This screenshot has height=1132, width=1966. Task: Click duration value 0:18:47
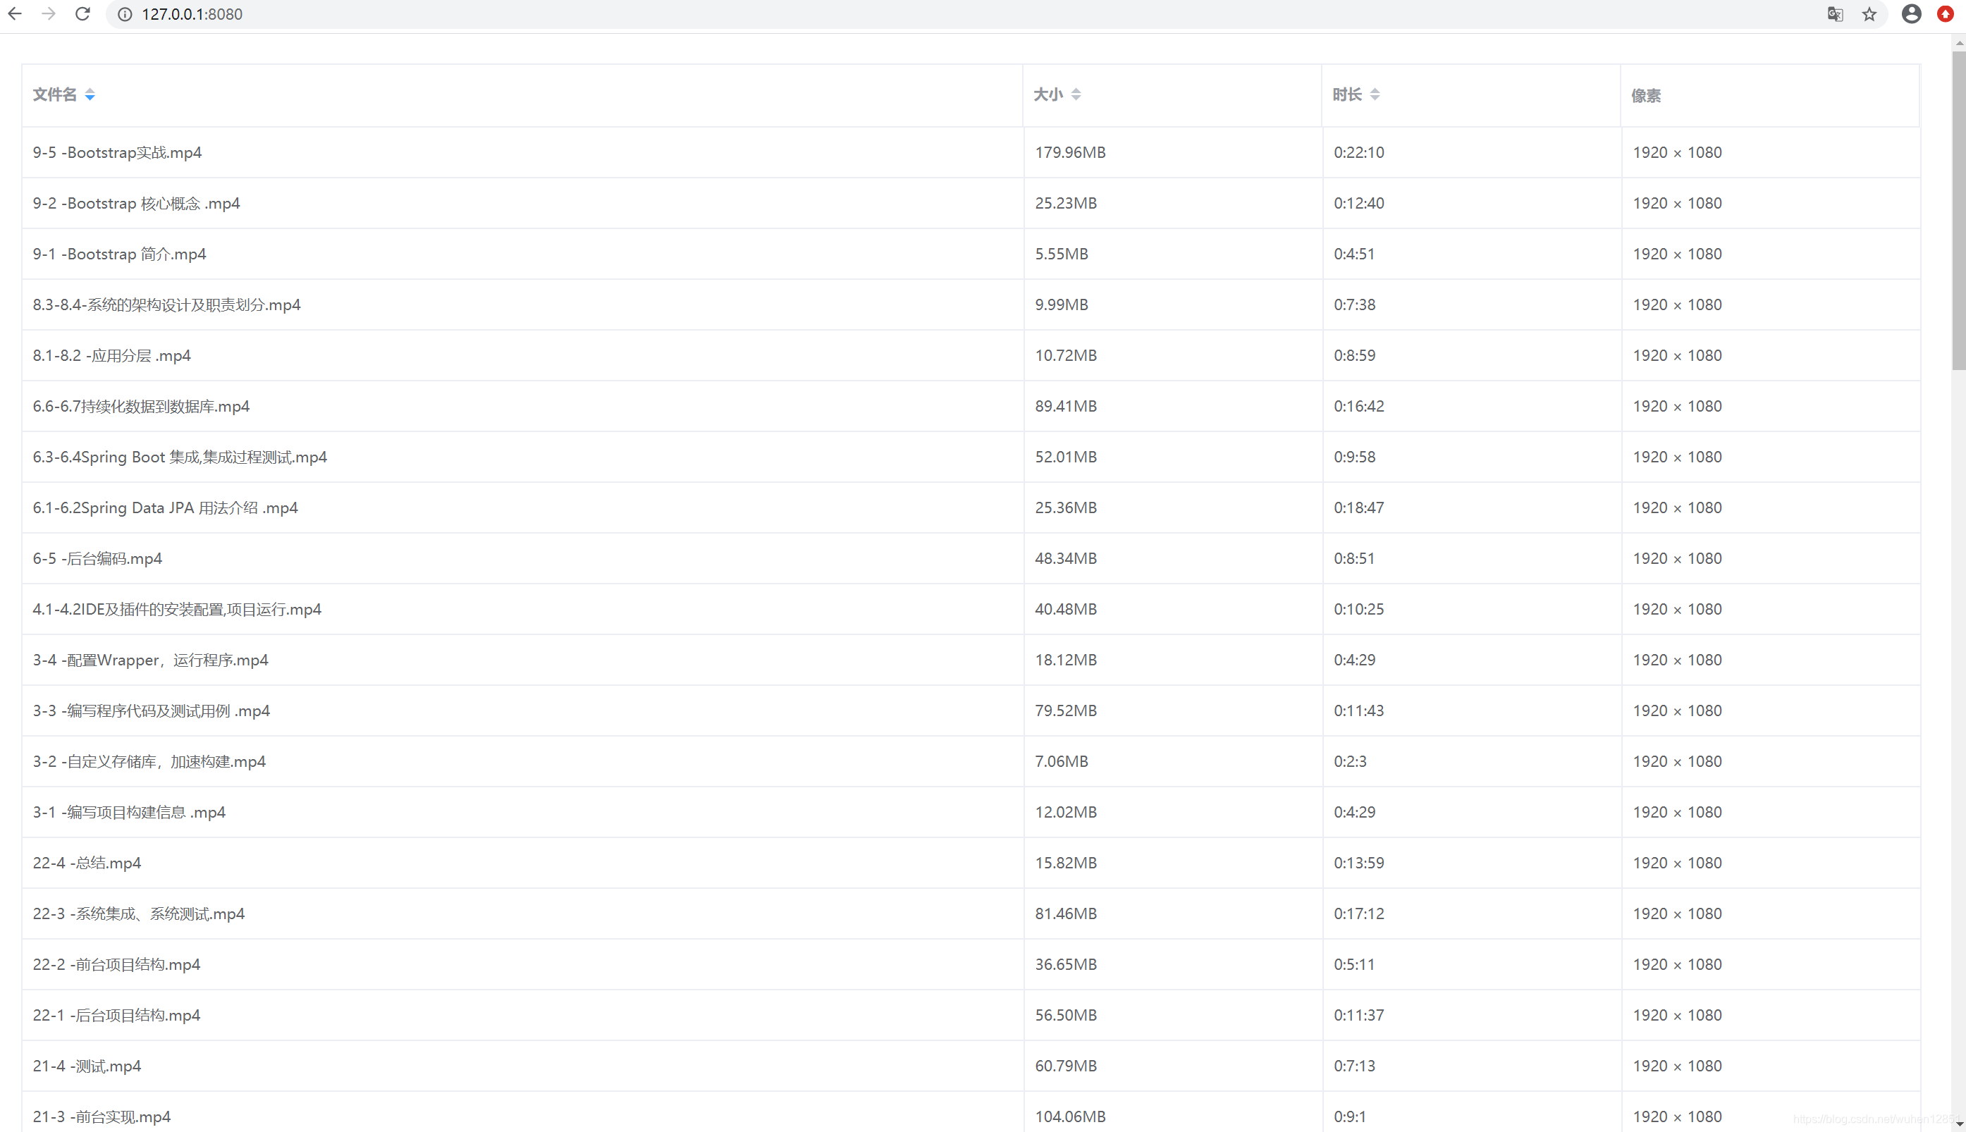tap(1359, 507)
